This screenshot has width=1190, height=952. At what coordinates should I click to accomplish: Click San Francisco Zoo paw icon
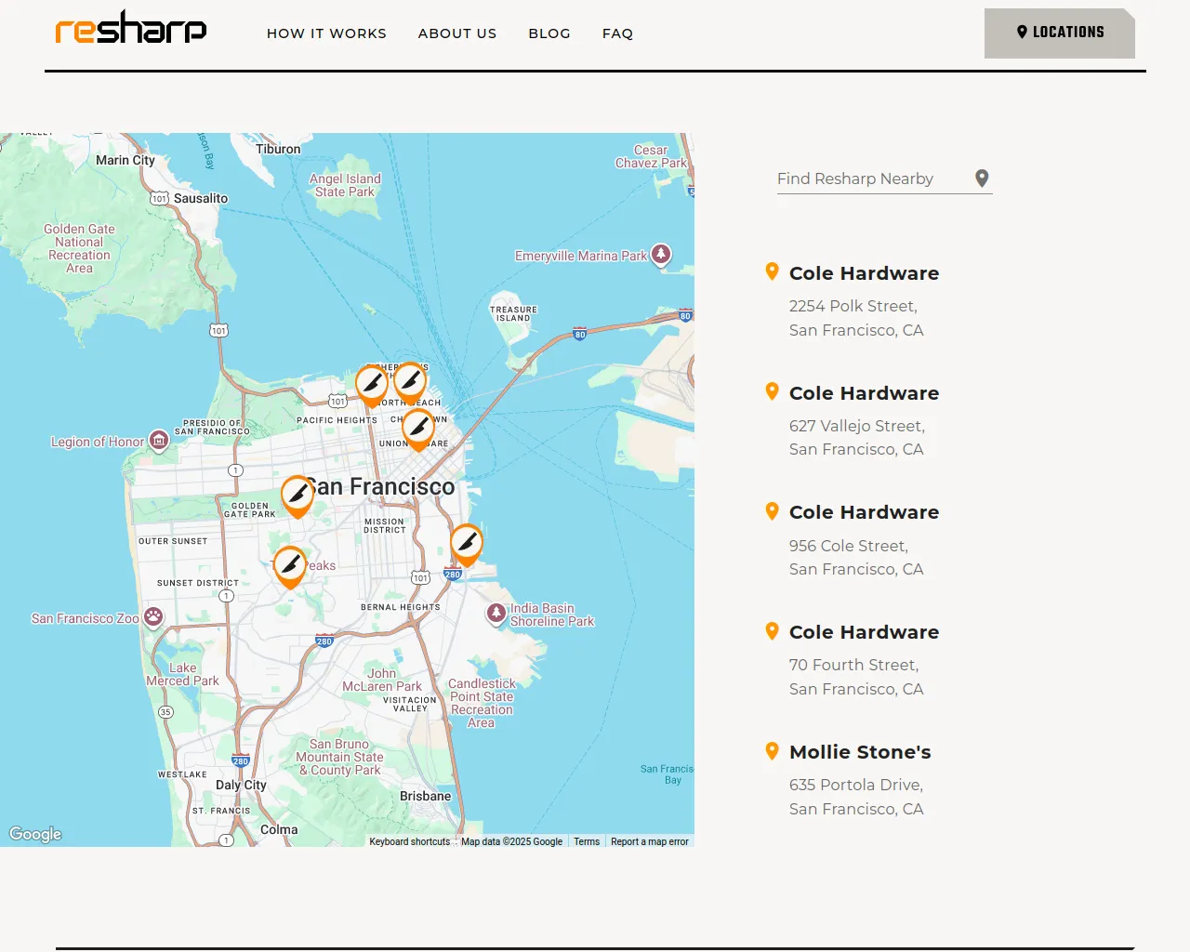click(153, 617)
